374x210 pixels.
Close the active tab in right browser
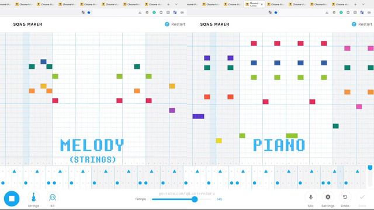[x=262, y=4]
